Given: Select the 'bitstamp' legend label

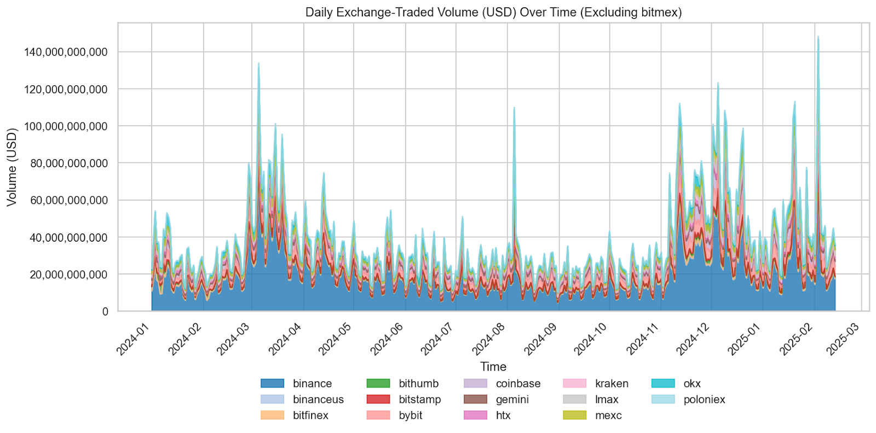Looking at the screenshot, I should point(420,400).
